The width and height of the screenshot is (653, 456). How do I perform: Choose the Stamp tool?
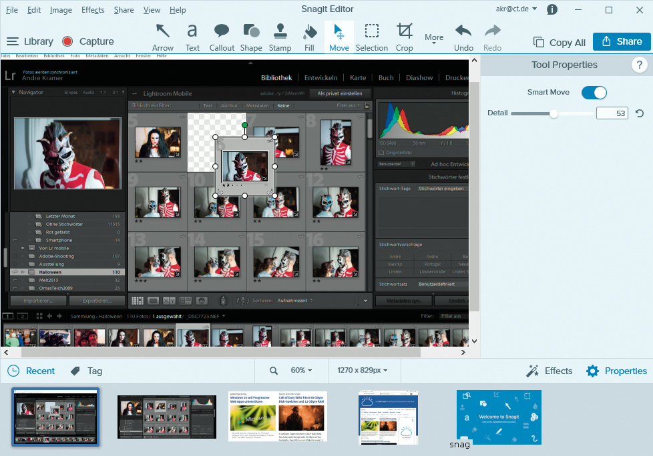280,37
